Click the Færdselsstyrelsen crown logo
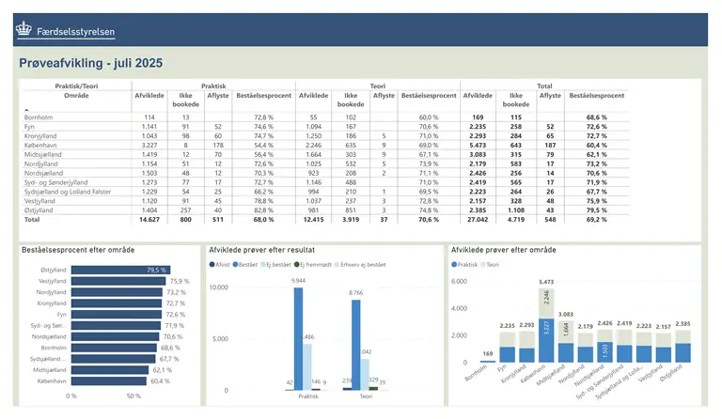Screen dimensions: 722x419 tap(24, 30)
